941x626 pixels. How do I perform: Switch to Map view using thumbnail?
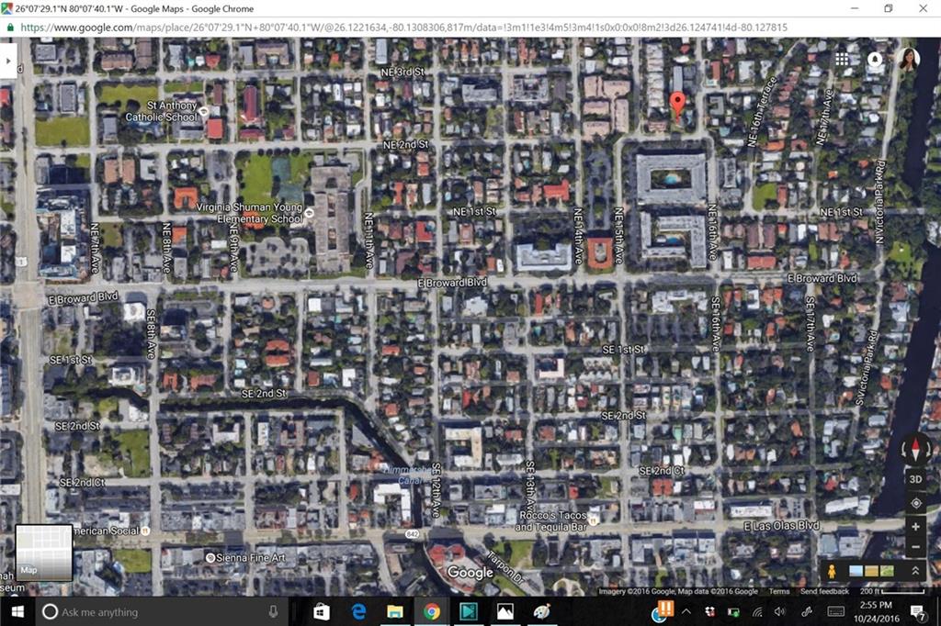click(43, 553)
